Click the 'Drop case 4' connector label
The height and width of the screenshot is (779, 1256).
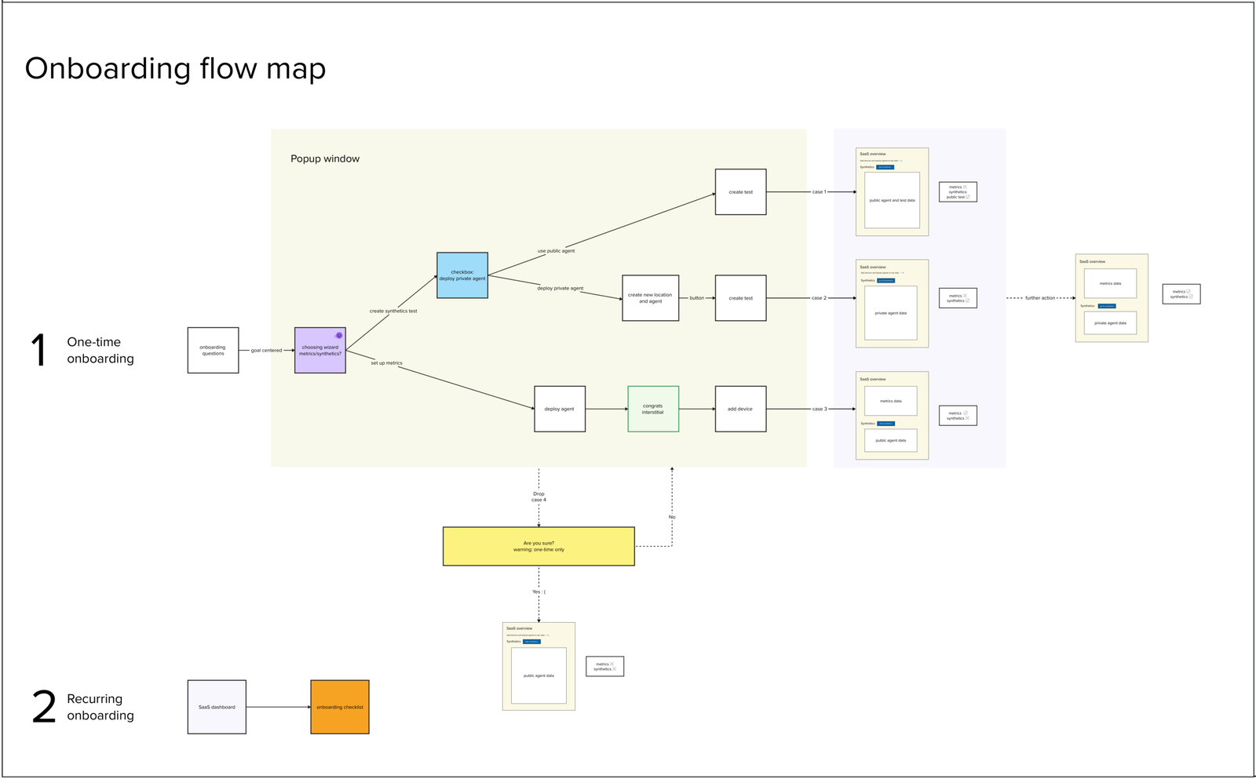coord(539,497)
